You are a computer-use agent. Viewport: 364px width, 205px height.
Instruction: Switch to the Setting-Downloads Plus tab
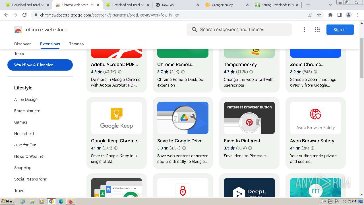277,5
